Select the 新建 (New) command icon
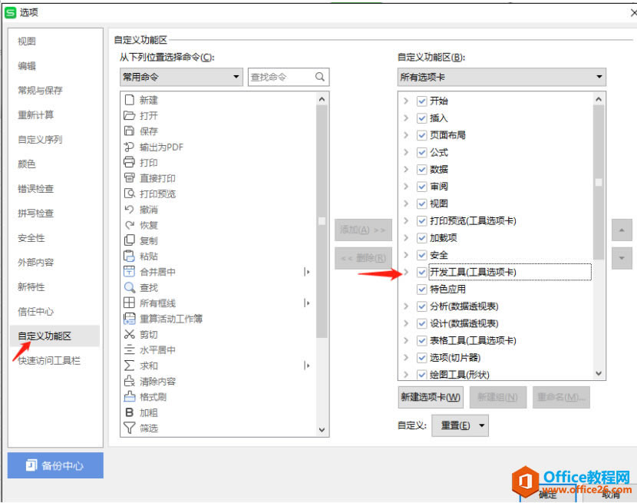Viewport: 637px width, 503px height. [129, 100]
